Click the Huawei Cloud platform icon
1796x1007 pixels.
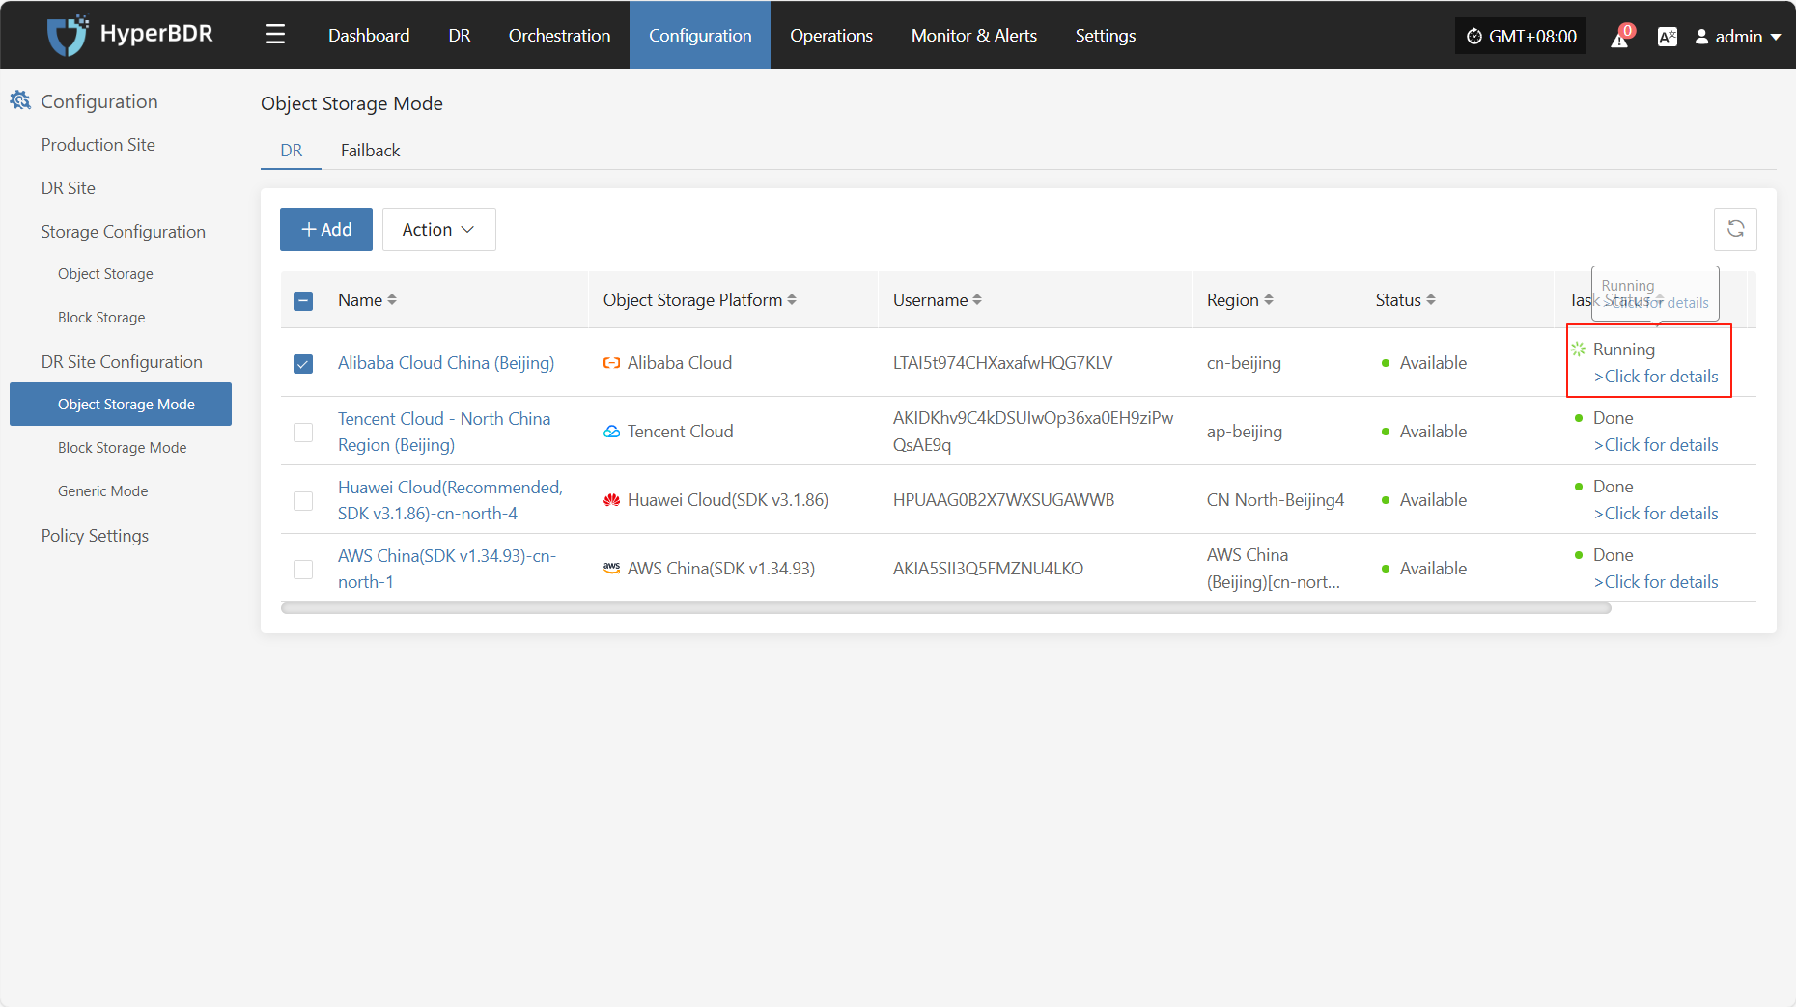611,500
